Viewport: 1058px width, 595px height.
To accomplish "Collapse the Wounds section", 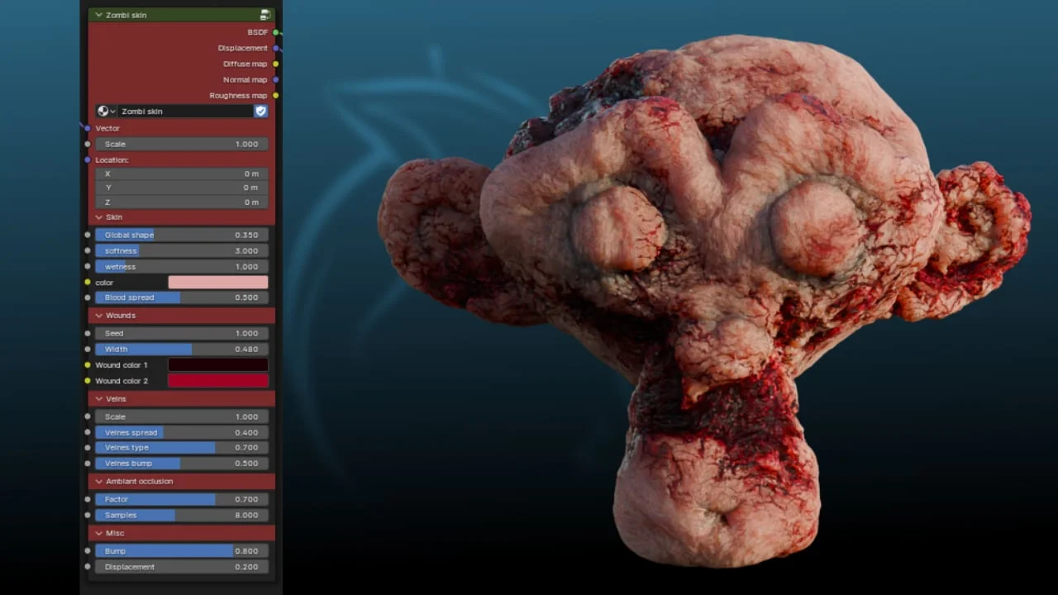I will [98, 315].
